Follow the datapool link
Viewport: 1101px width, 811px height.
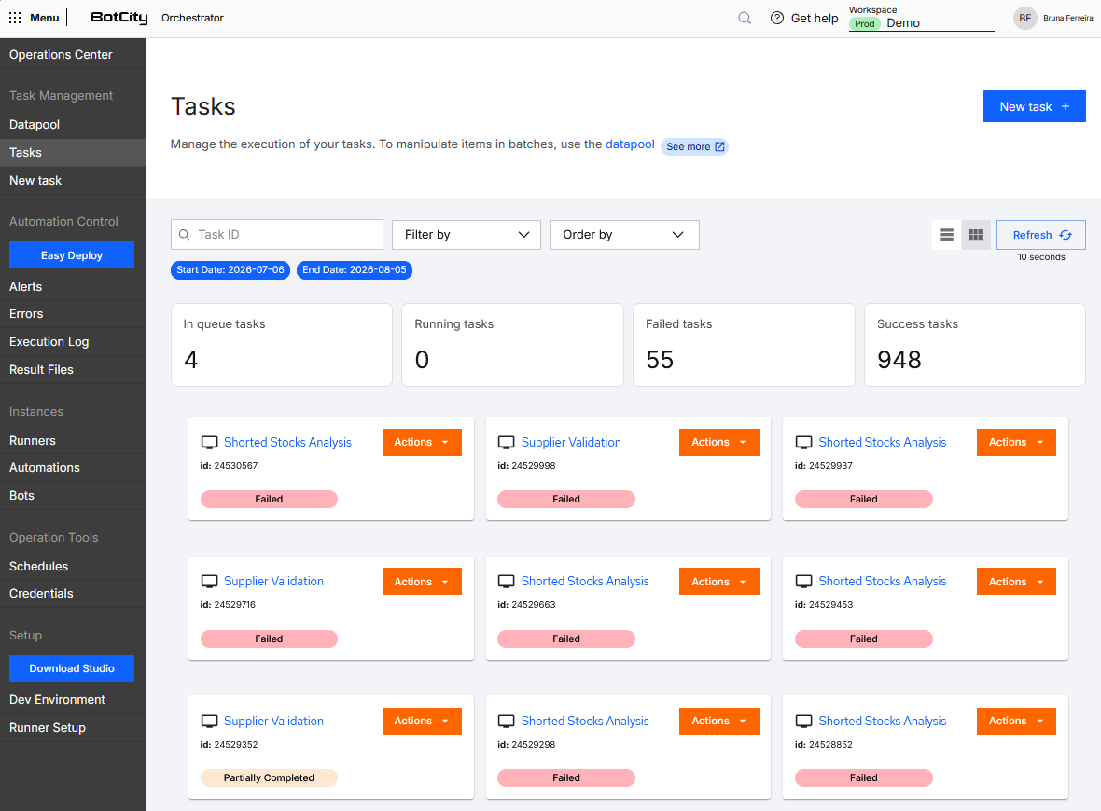[x=630, y=144]
